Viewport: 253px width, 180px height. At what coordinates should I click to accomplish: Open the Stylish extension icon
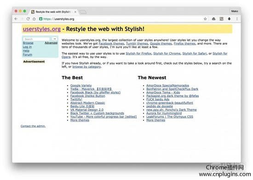pos(221,19)
